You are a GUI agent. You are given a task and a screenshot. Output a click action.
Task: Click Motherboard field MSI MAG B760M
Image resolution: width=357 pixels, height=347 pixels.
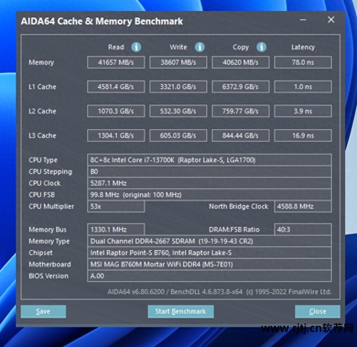pos(210,264)
